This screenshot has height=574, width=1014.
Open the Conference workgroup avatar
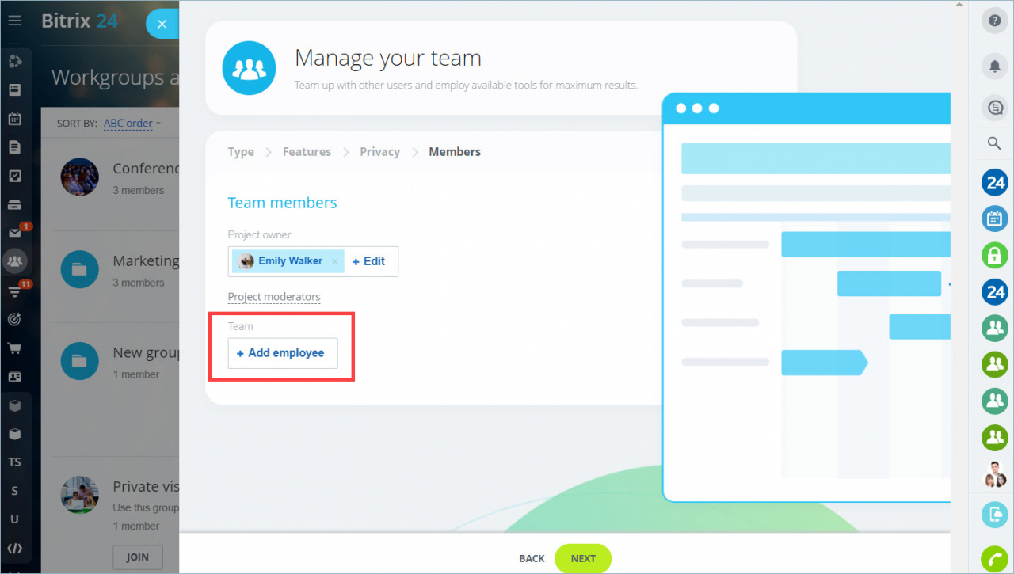tap(80, 177)
